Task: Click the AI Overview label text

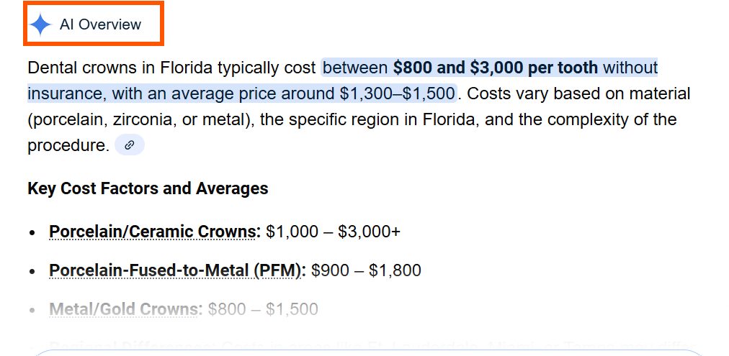Action: 100,24
